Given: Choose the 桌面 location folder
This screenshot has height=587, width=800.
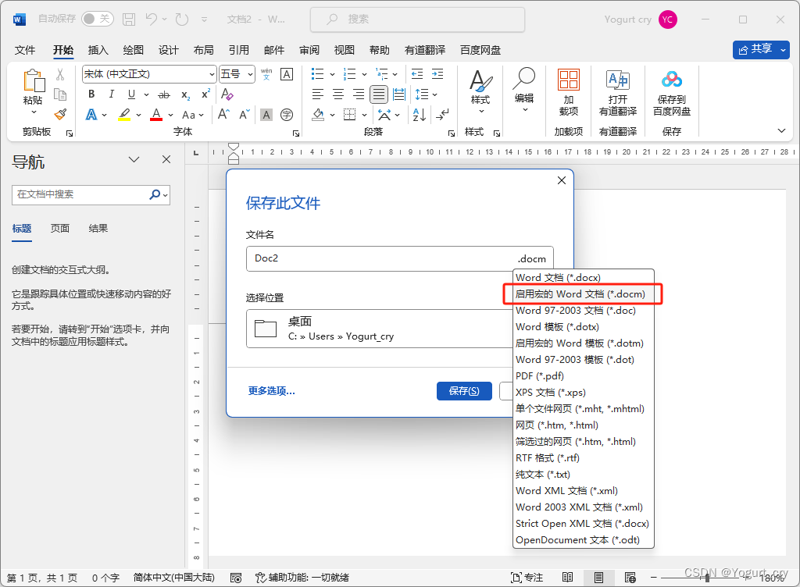Looking at the screenshot, I should tap(380, 329).
